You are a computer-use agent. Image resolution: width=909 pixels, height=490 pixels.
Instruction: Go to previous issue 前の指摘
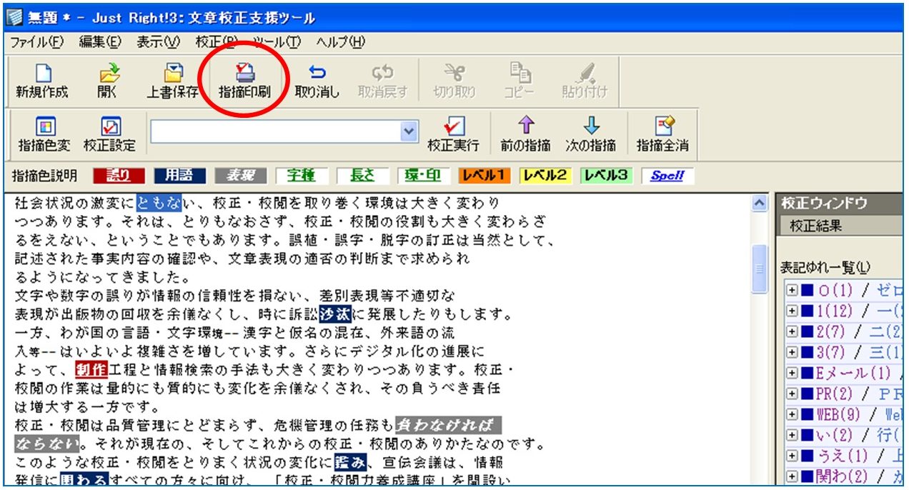(525, 134)
